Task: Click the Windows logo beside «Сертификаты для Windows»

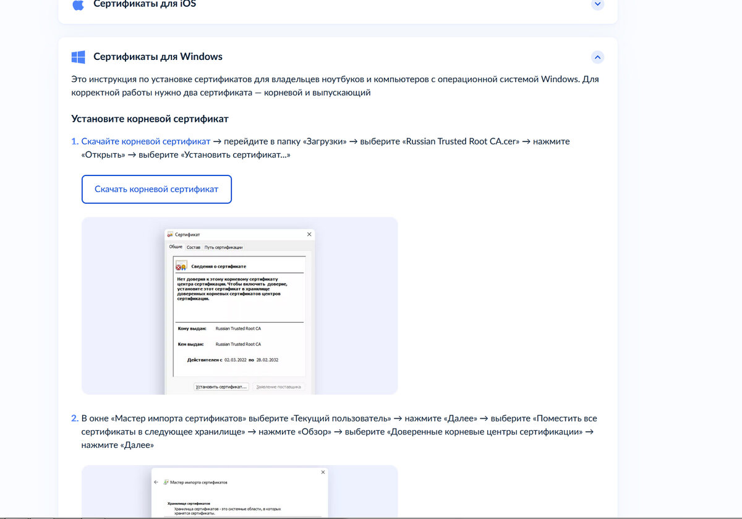Action: tap(78, 56)
